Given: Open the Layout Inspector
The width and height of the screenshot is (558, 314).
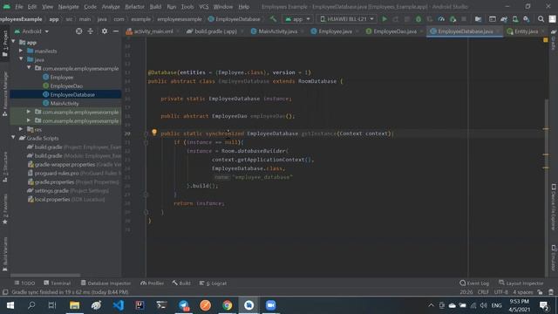Looking at the screenshot, I should (521, 283).
